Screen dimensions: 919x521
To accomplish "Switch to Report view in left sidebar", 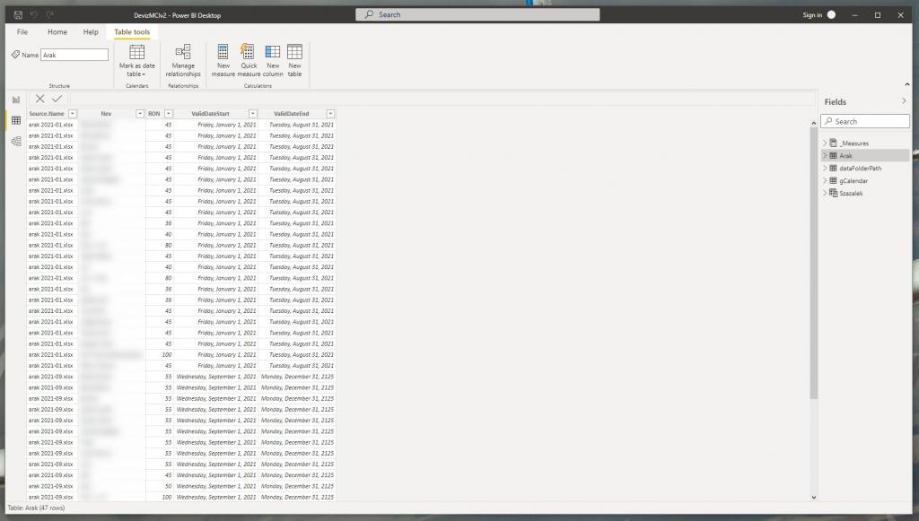I will tap(16, 100).
